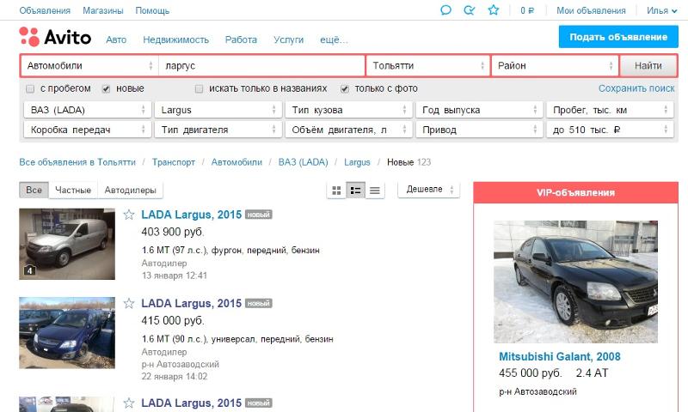This screenshot has width=688, height=412.
Task: Uncheck the 'только с фото' checkbox
Action: 345,89
